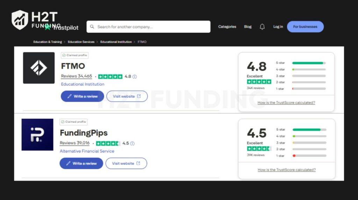Click FundingPips' Write a review button

[x=81, y=164]
